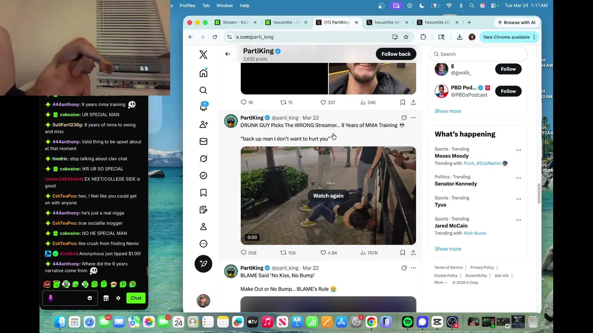Open Spotify from the Dock
This screenshot has height=333, width=593.
408,321
